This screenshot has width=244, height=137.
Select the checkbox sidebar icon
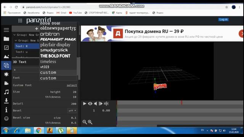click(x=6, y=48)
